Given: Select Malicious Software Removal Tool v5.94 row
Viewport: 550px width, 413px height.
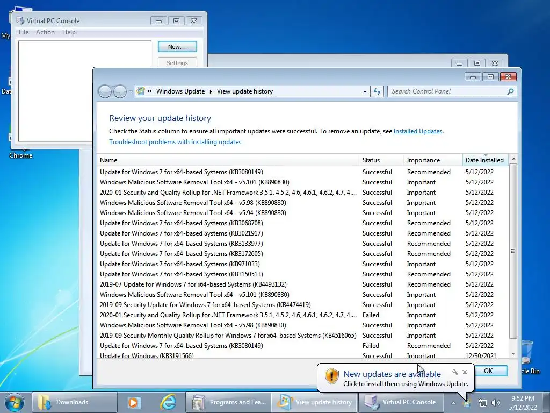Looking at the screenshot, I should coord(303,213).
